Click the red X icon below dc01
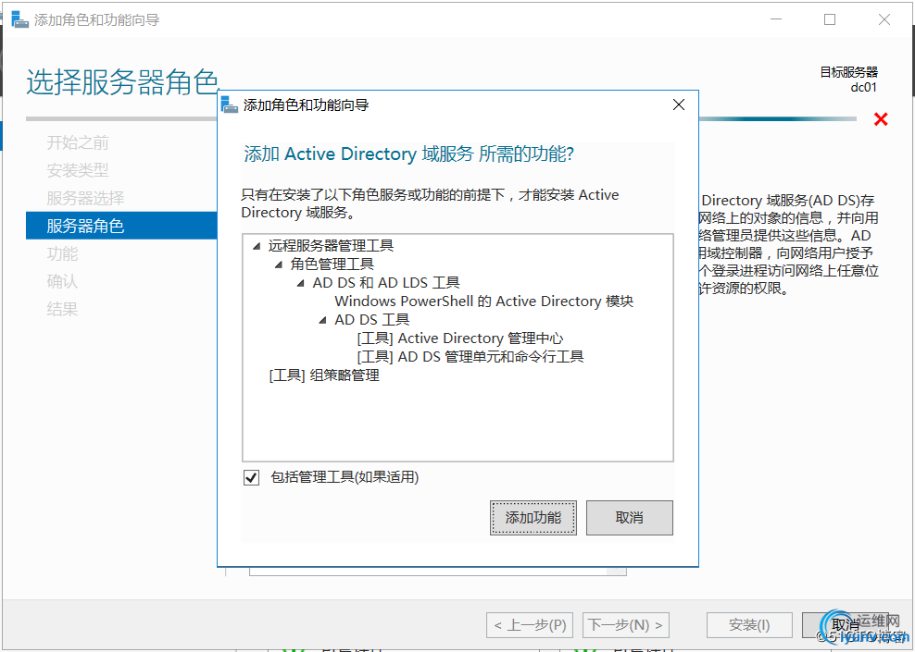Image resolution: width=915 pixels, height=652 pixels. click(x=881, y=119)
